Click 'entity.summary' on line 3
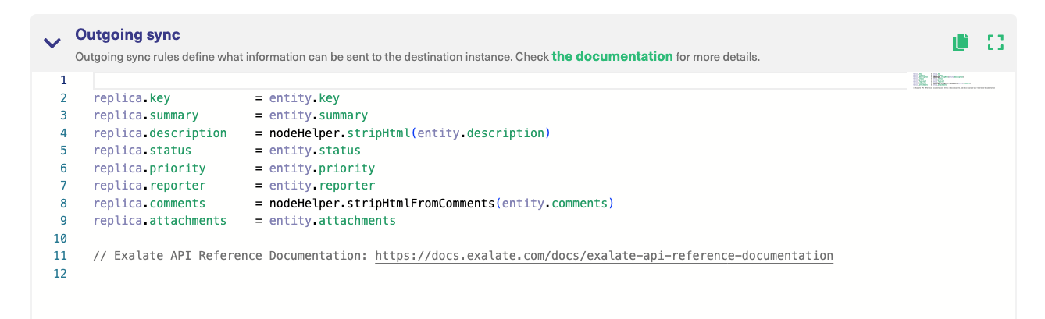Image resolution: width=1045 pixels, height=319 pixels. [x=319, y=115]
